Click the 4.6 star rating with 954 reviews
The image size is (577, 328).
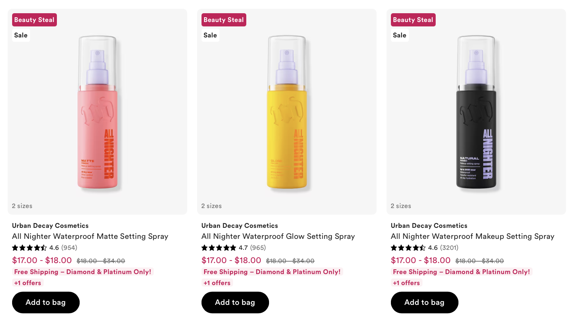[45, 248]
